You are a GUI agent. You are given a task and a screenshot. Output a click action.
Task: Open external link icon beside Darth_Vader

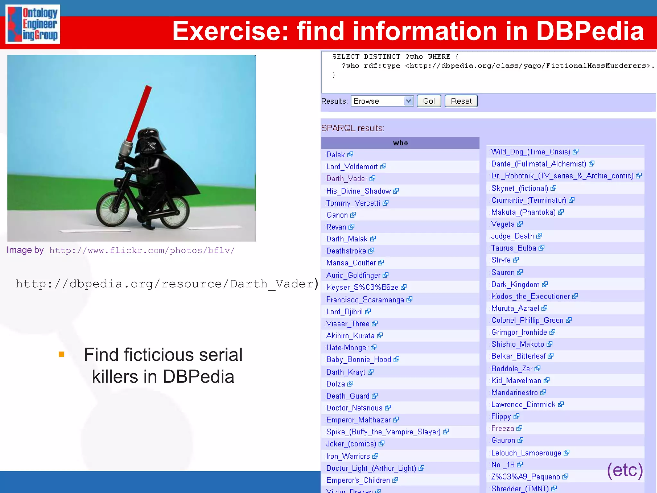372,178
